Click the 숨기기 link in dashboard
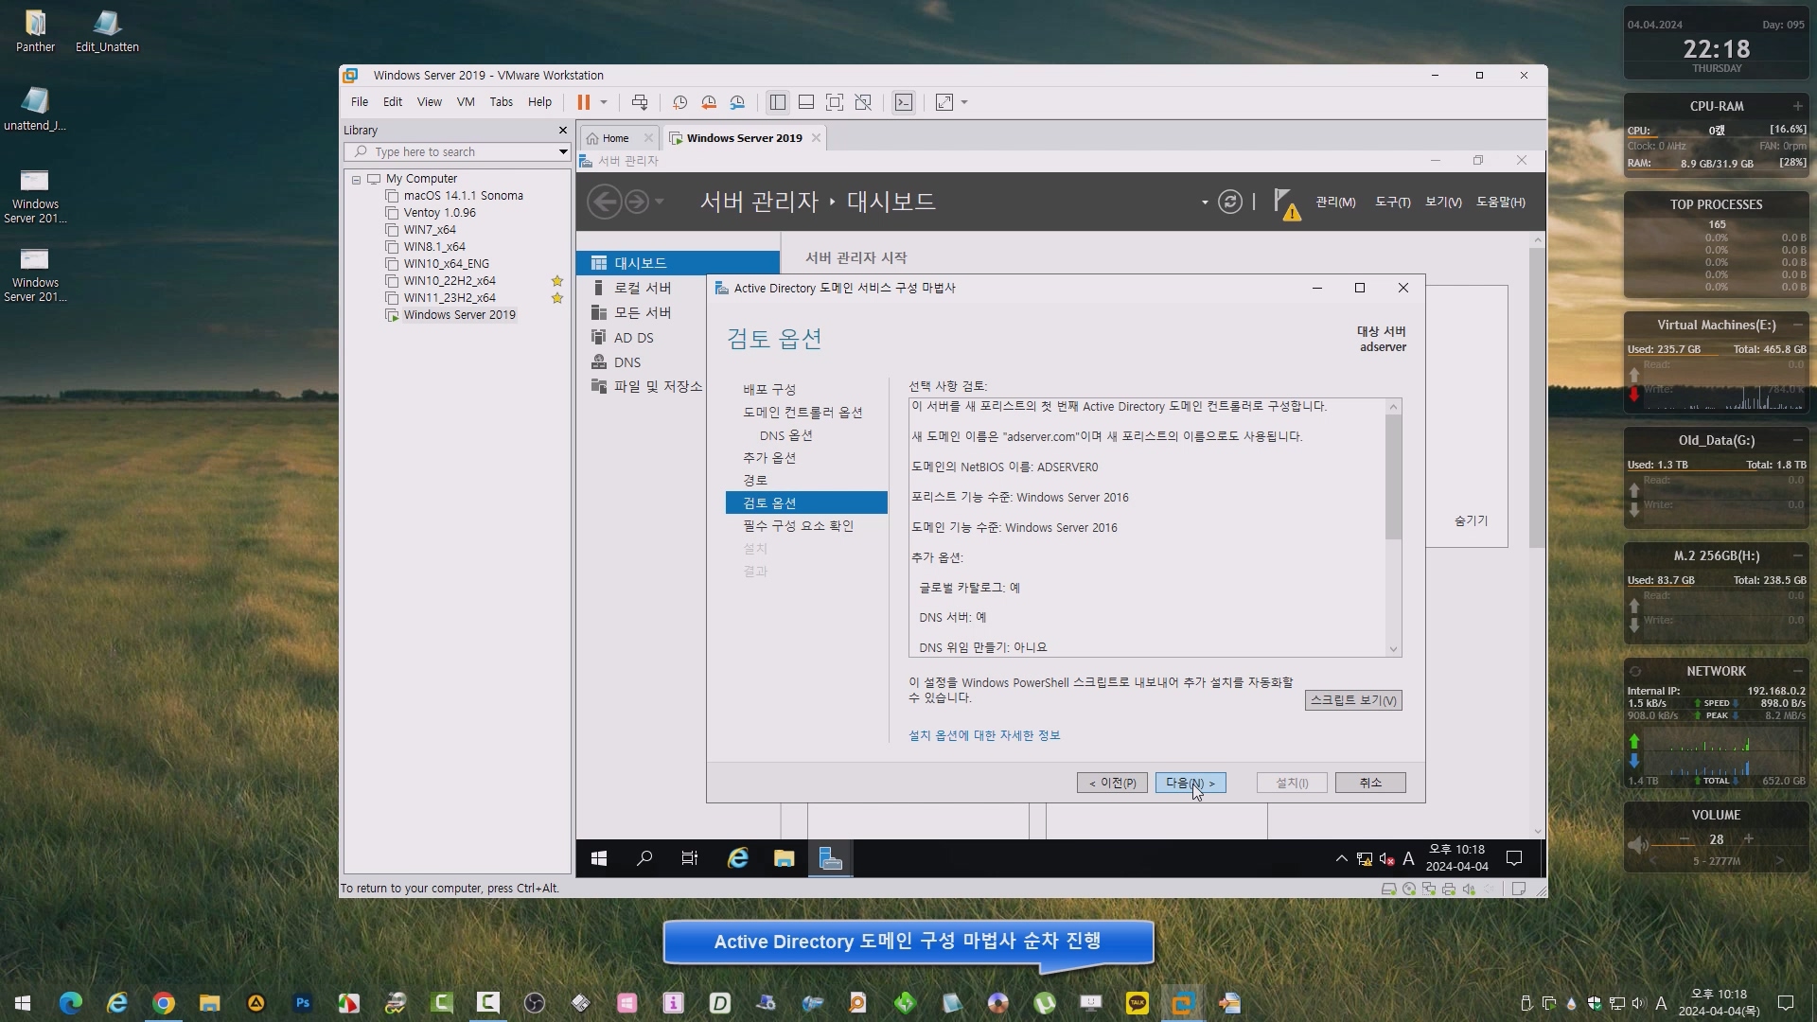This screenshot has width=1817, height=1022. tap(1471, 521)
